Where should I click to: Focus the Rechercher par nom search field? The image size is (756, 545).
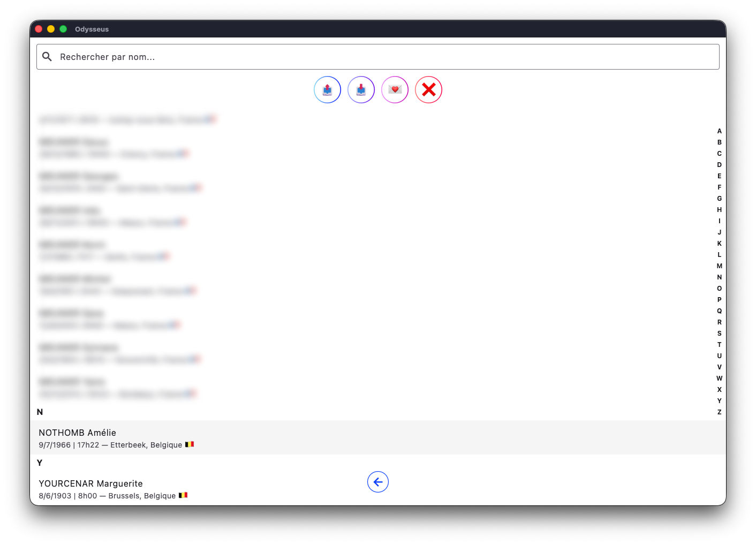coord(378,57)
